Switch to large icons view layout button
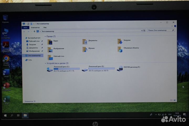189x126 pixels. (175, 100)
